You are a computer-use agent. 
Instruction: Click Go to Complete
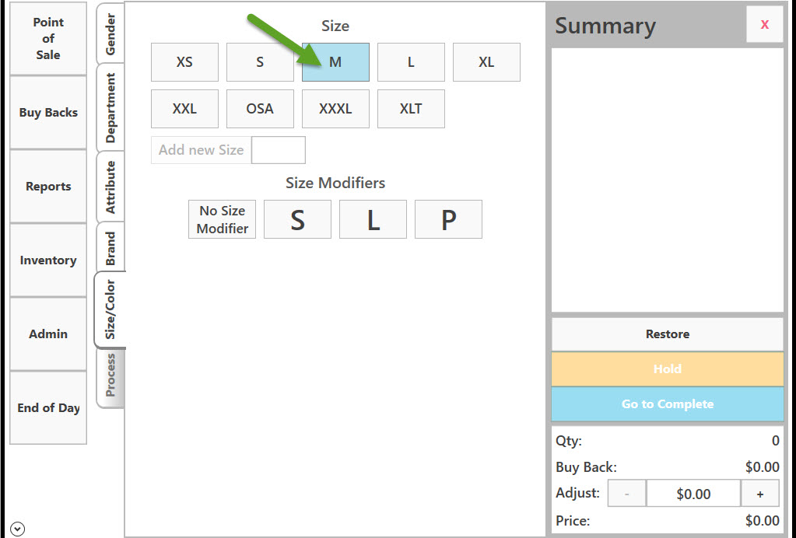click(x=668, y=403)
